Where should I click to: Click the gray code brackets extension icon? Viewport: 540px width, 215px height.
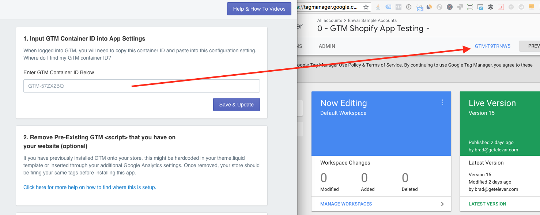point(399,7)
